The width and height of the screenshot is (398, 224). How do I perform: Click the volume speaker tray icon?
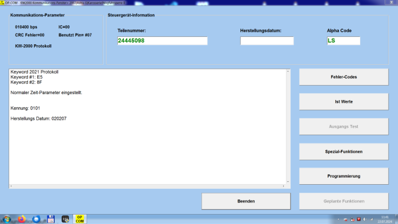click(x=365, y=219)
